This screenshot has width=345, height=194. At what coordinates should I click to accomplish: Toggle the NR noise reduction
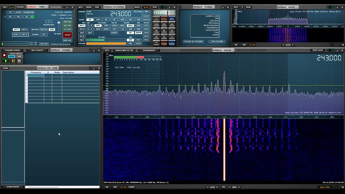(x=130, y=33)
